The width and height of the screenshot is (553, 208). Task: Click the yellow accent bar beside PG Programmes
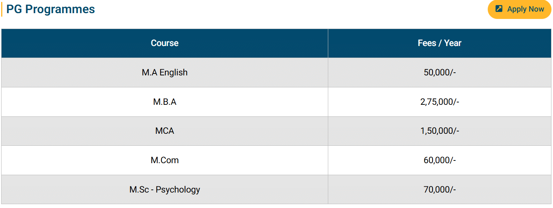coord(2,9)
